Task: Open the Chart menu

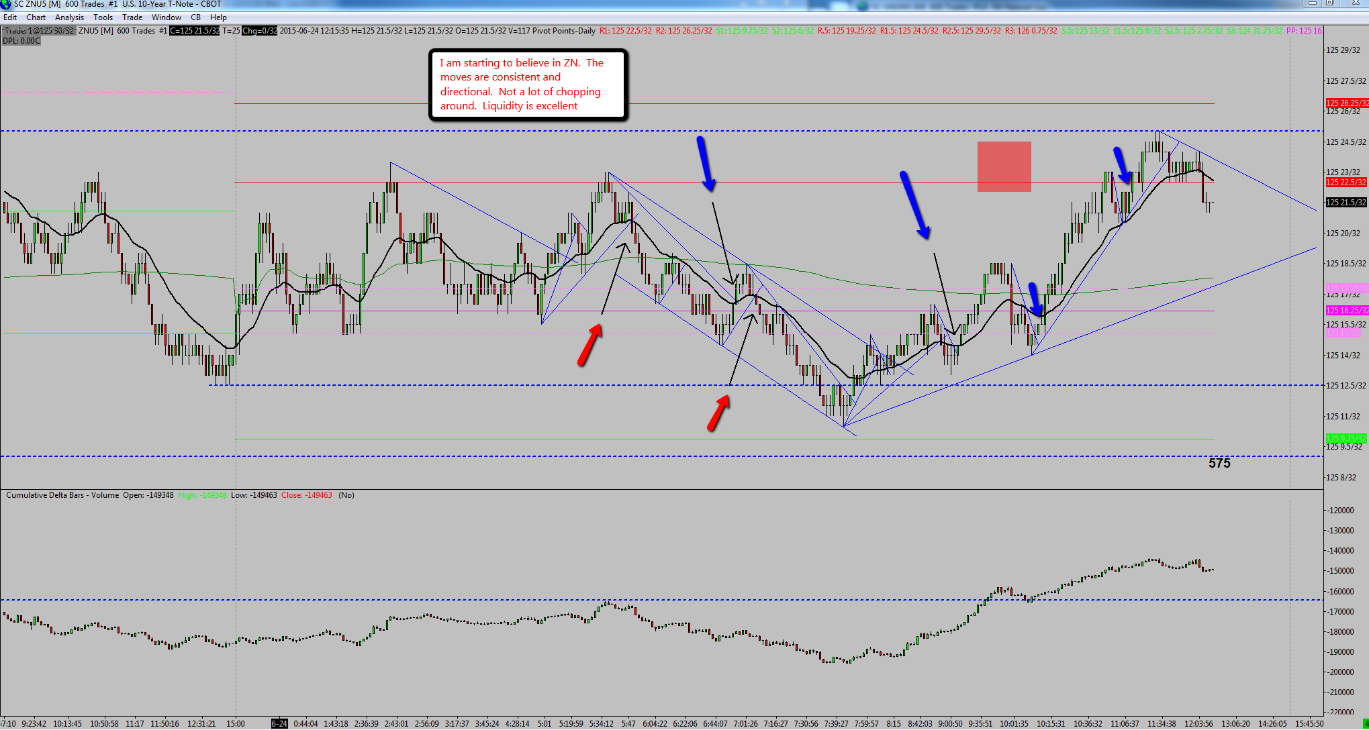Action: pyautogui.click(x=36, y=17)
